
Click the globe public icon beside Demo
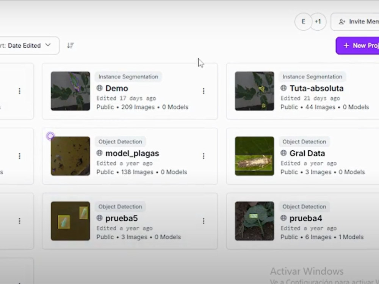click(x=100, y=88)
